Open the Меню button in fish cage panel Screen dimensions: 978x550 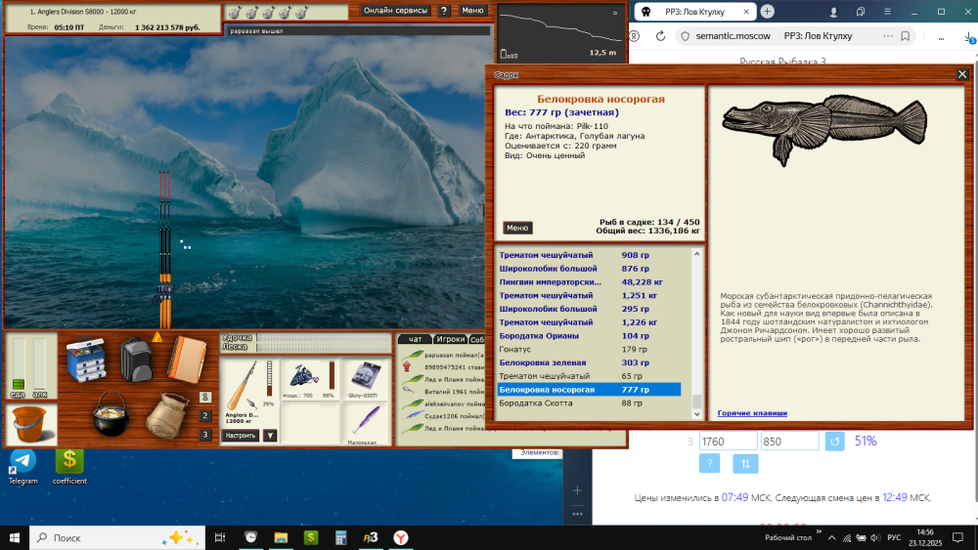point(517,228)
